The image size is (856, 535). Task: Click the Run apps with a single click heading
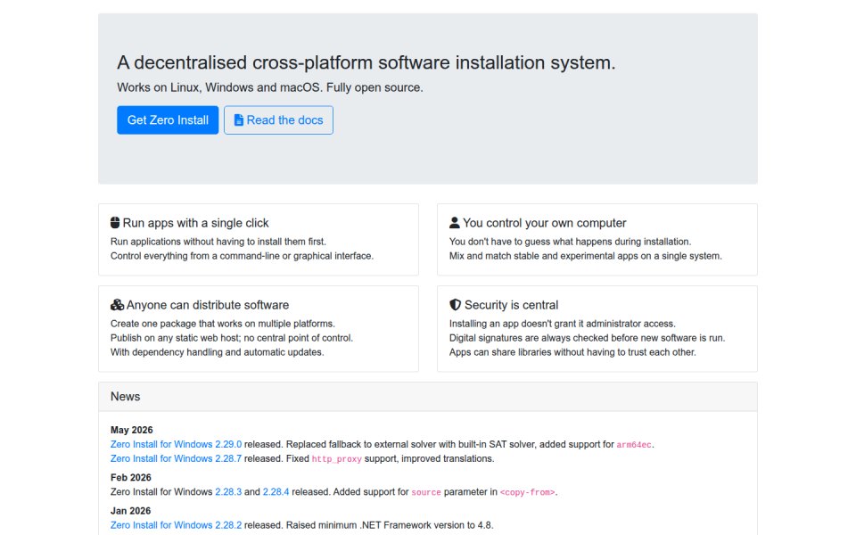coord(195,223)
